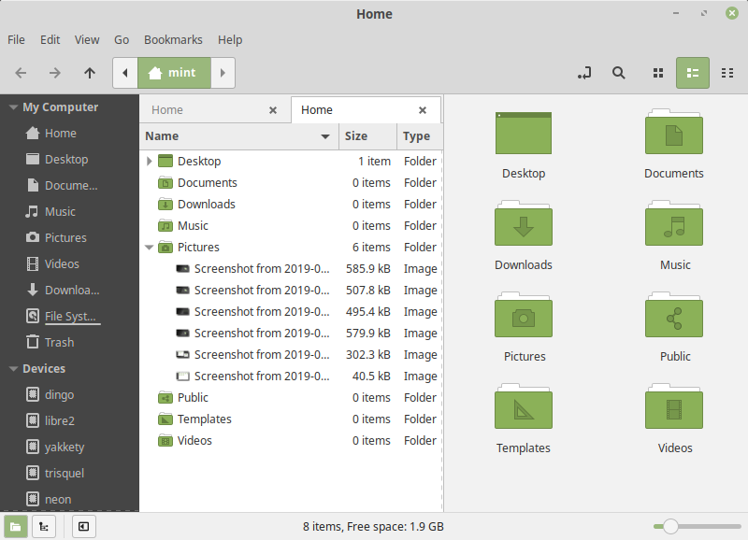Toggle the editable location entry
Viewport: 748px width, 540px height.
583,73
